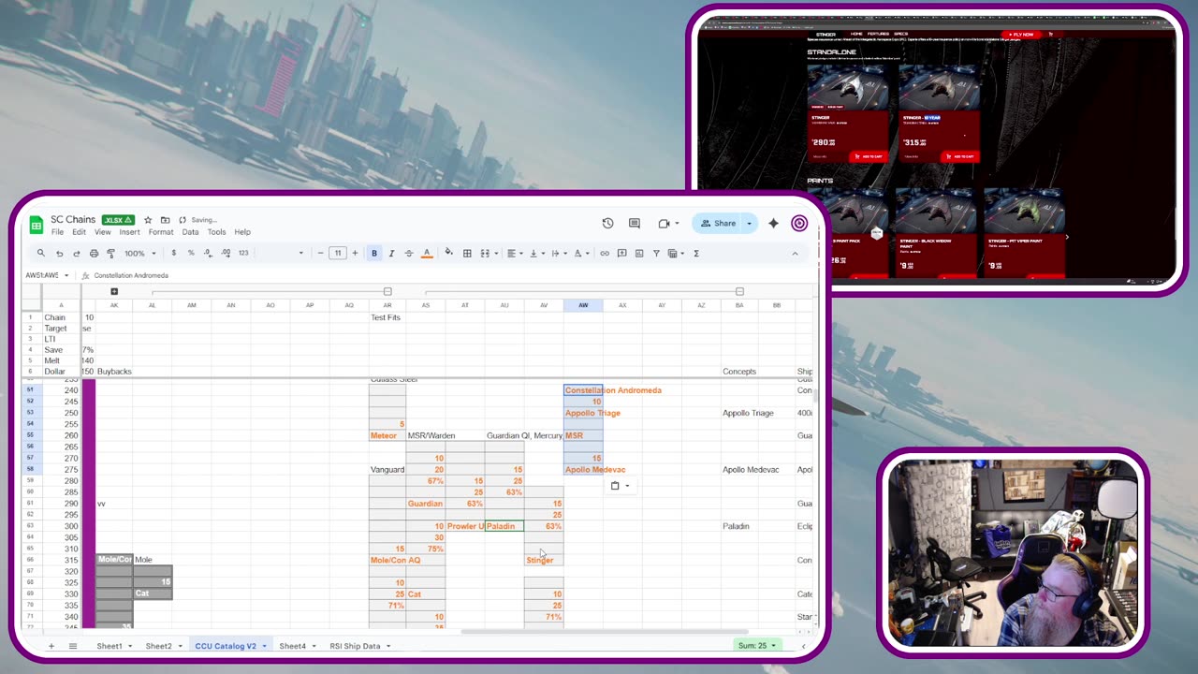
Task: Open the zoom 100% dropdown
Action: click(139, 253)
